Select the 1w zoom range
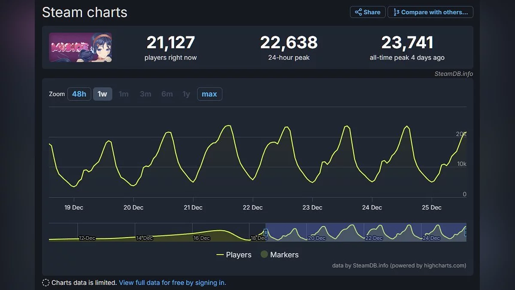 [x=103, y=94]
